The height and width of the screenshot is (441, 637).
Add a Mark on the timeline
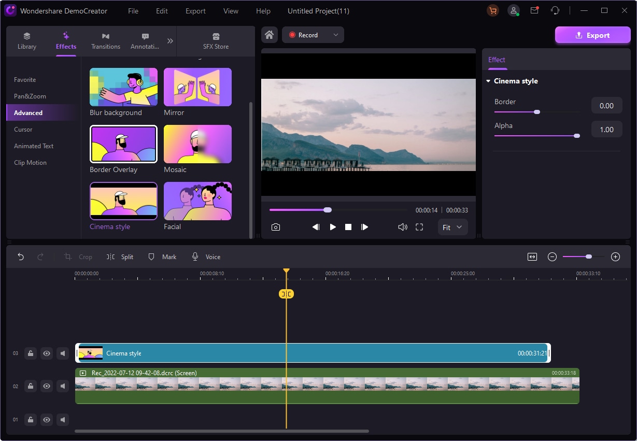pyautogui.click(x=162, y=257)
